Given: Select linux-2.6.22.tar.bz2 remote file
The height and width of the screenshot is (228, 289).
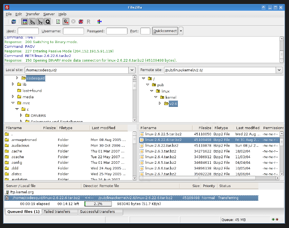Looking at the screenshot, I should [x=162, y=146].
